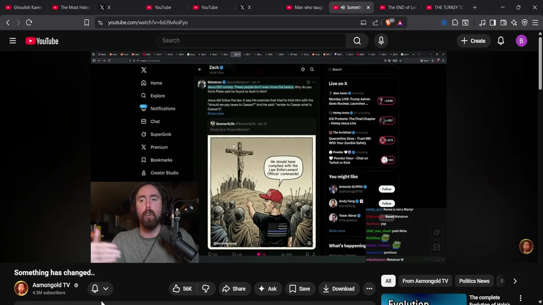Share this page via address bar icon

[x=375, y=22]
